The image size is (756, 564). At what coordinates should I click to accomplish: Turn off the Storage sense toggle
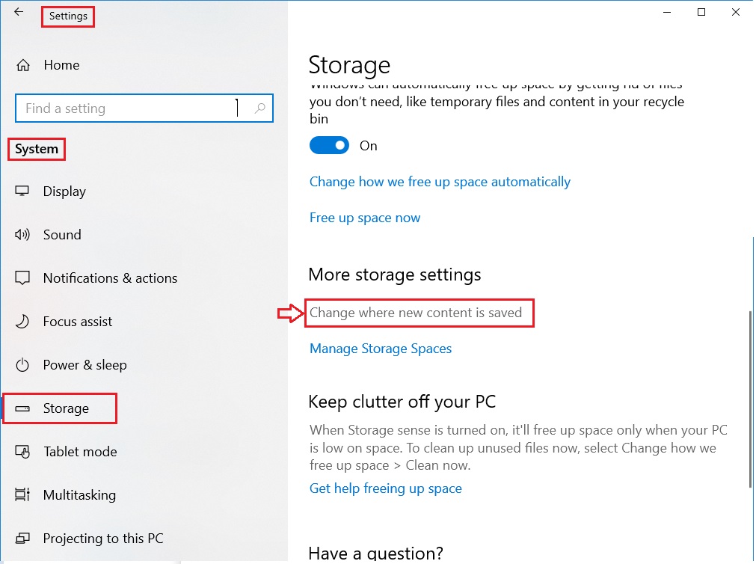[x=329, y=146]
